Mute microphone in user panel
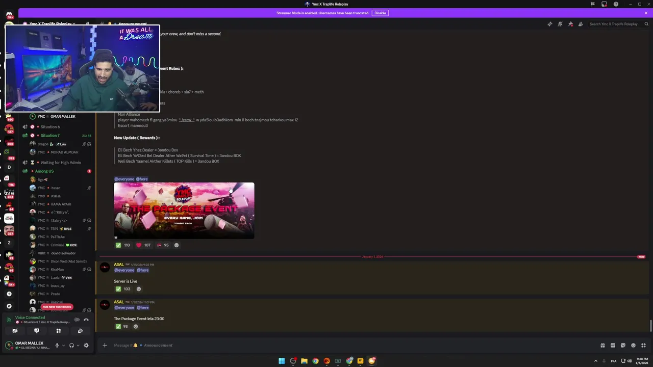This screenshot has height=367, width=653. [x=57, y=345]
